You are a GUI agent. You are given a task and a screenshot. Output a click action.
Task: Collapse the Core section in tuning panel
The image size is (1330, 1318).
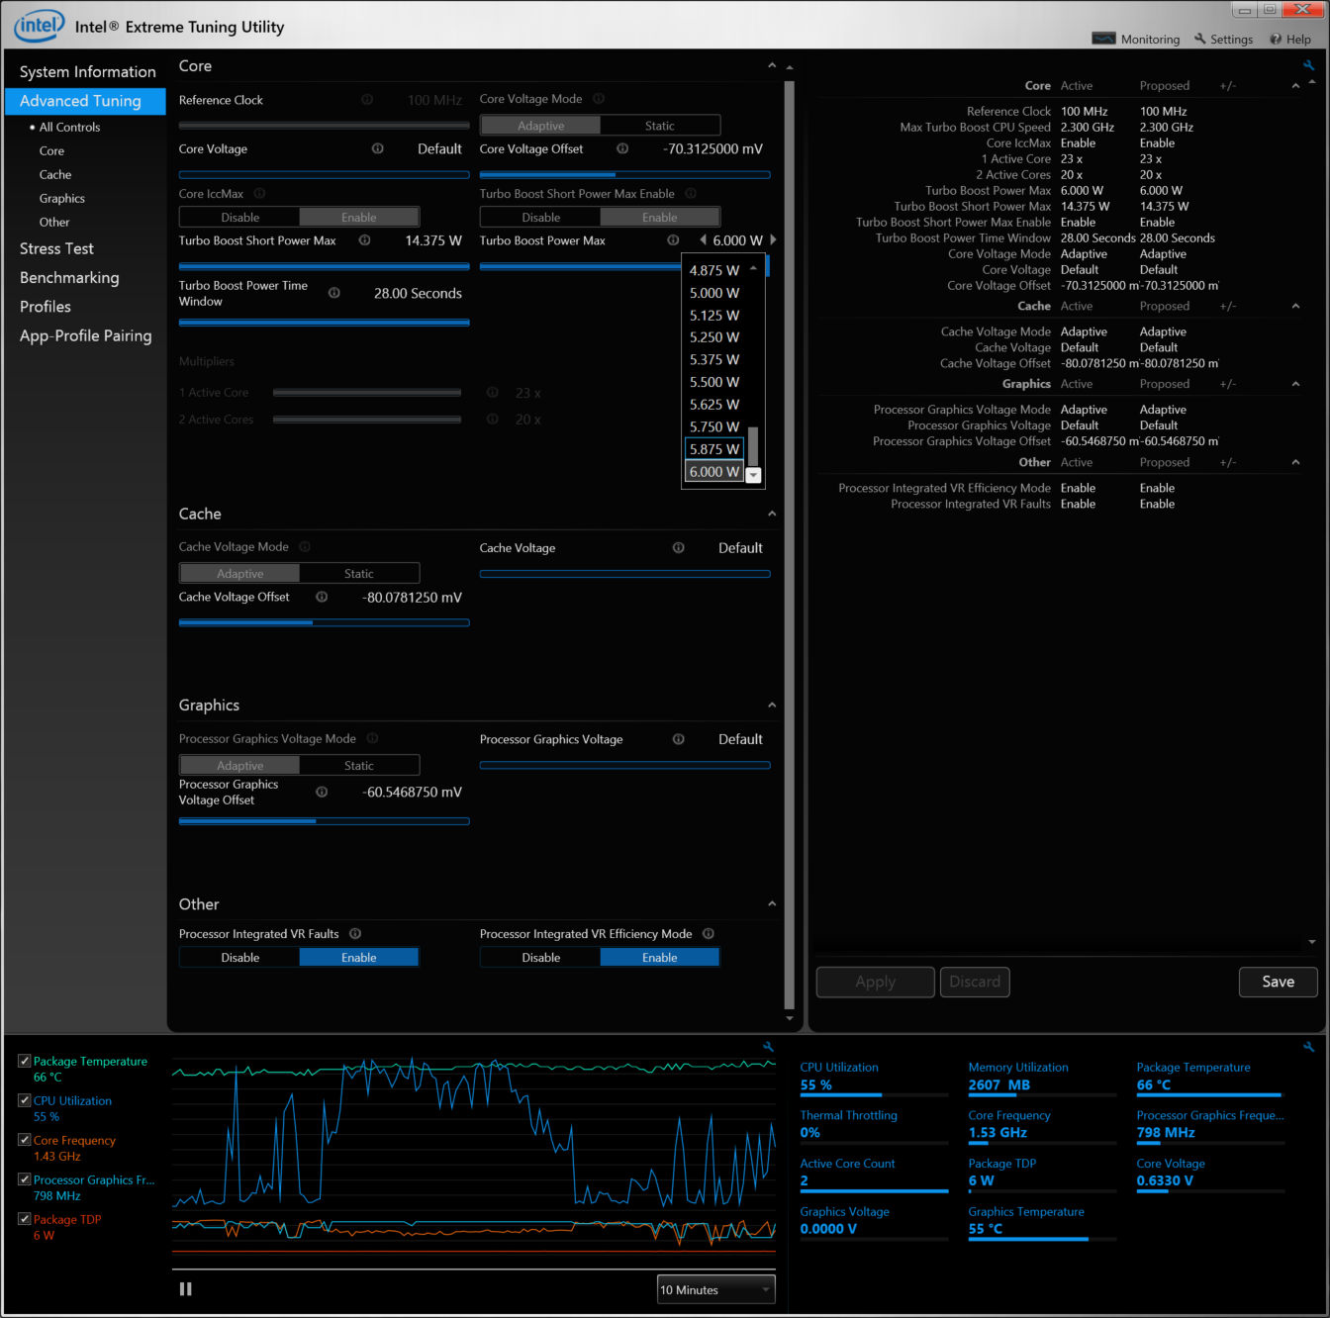click(772, 66)
